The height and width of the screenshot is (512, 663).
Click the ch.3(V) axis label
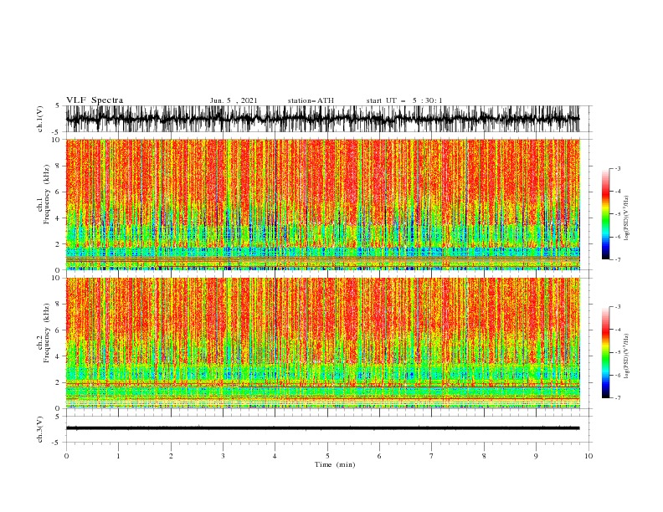click(x=40, y=429)
